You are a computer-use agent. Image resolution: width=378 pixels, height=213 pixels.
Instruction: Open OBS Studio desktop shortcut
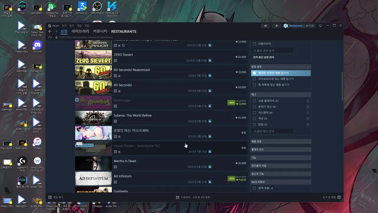click(x=97, y=8)
